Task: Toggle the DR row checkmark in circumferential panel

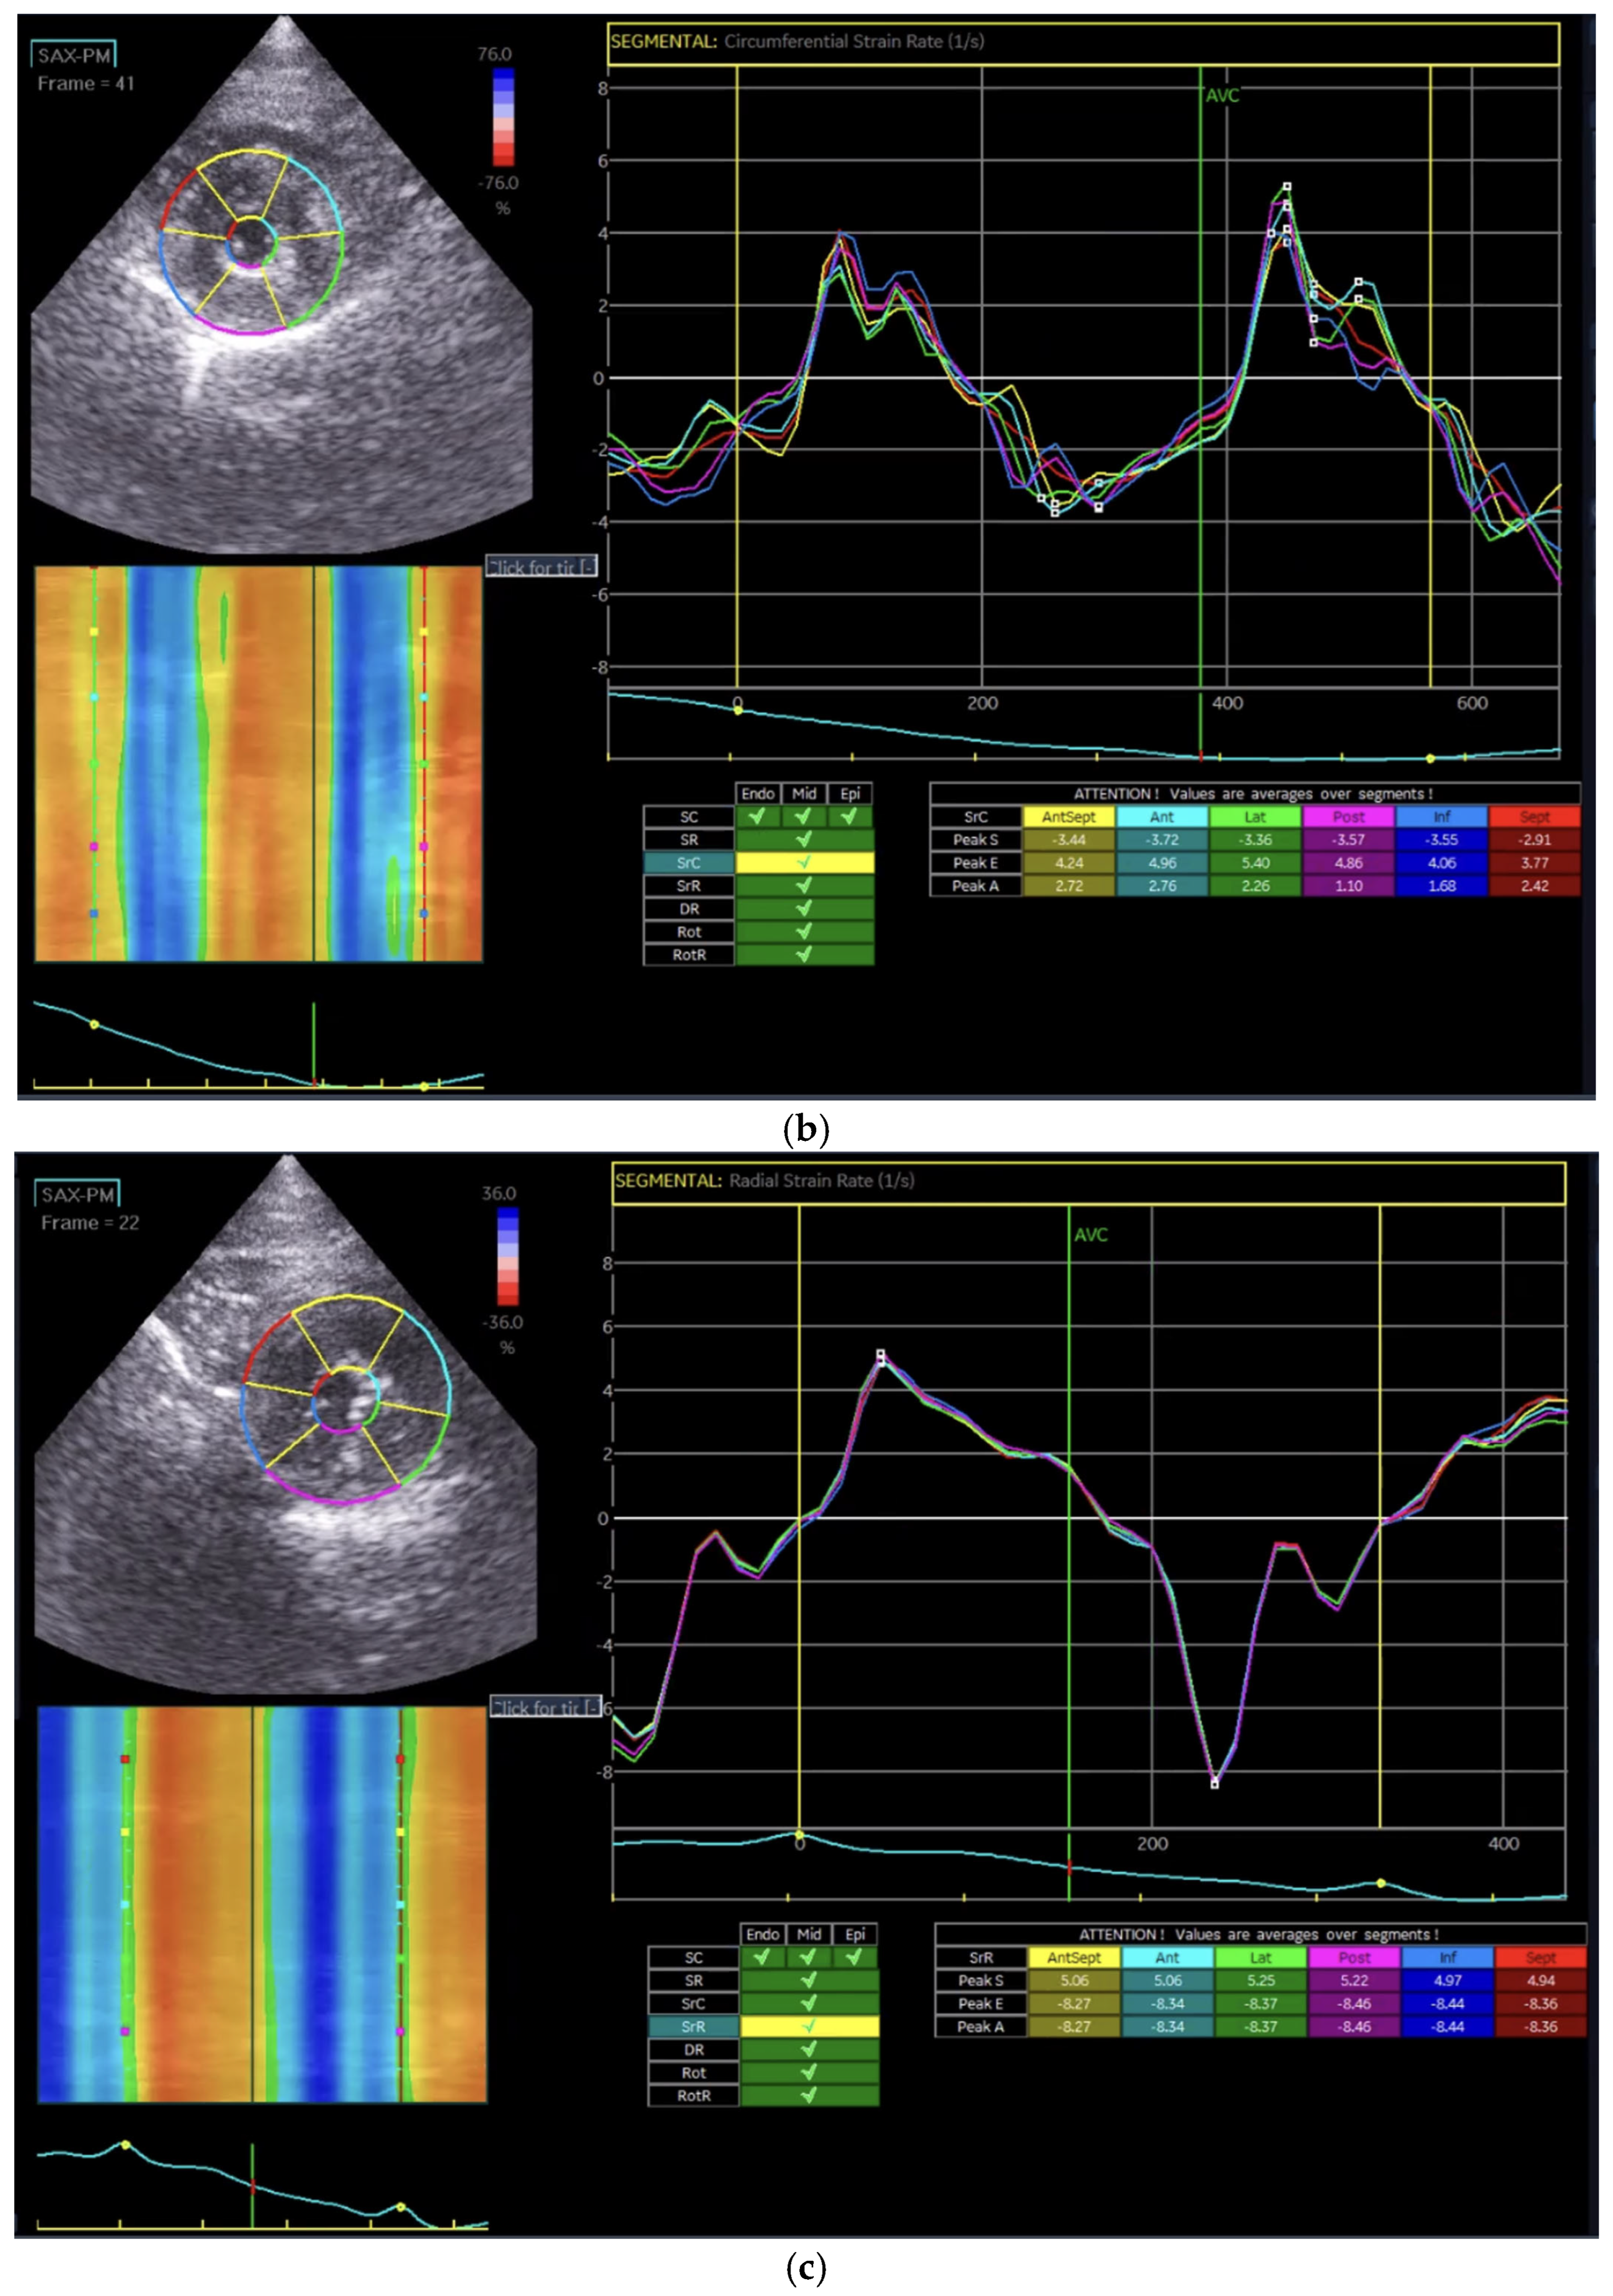Action: click(x=804, y=908)
